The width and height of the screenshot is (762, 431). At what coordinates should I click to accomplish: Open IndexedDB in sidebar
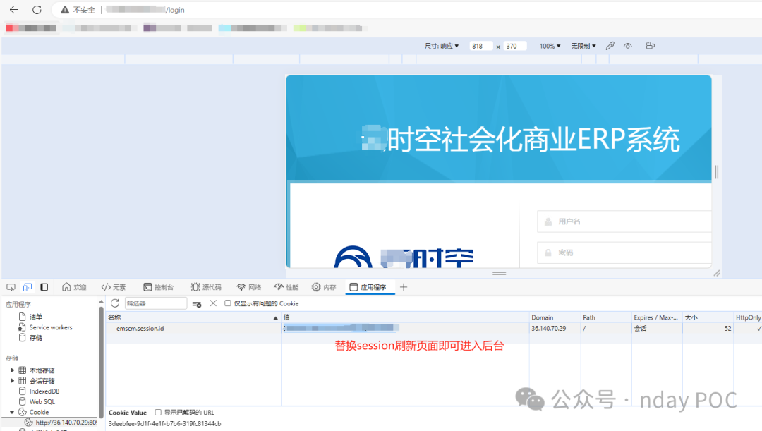(44, 391)
